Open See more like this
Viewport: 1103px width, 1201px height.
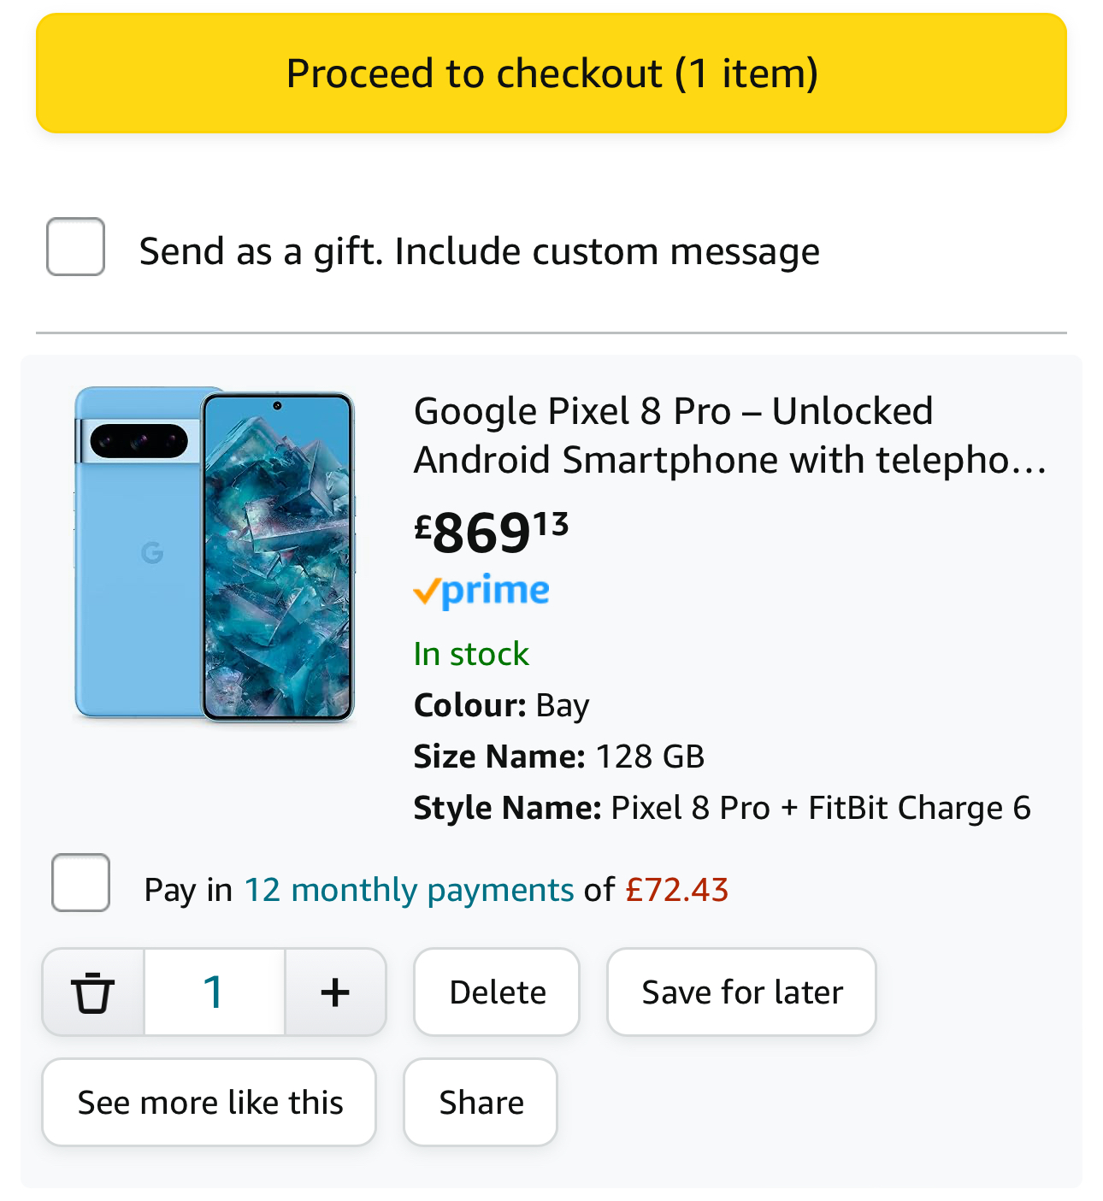pos(209,1103)
